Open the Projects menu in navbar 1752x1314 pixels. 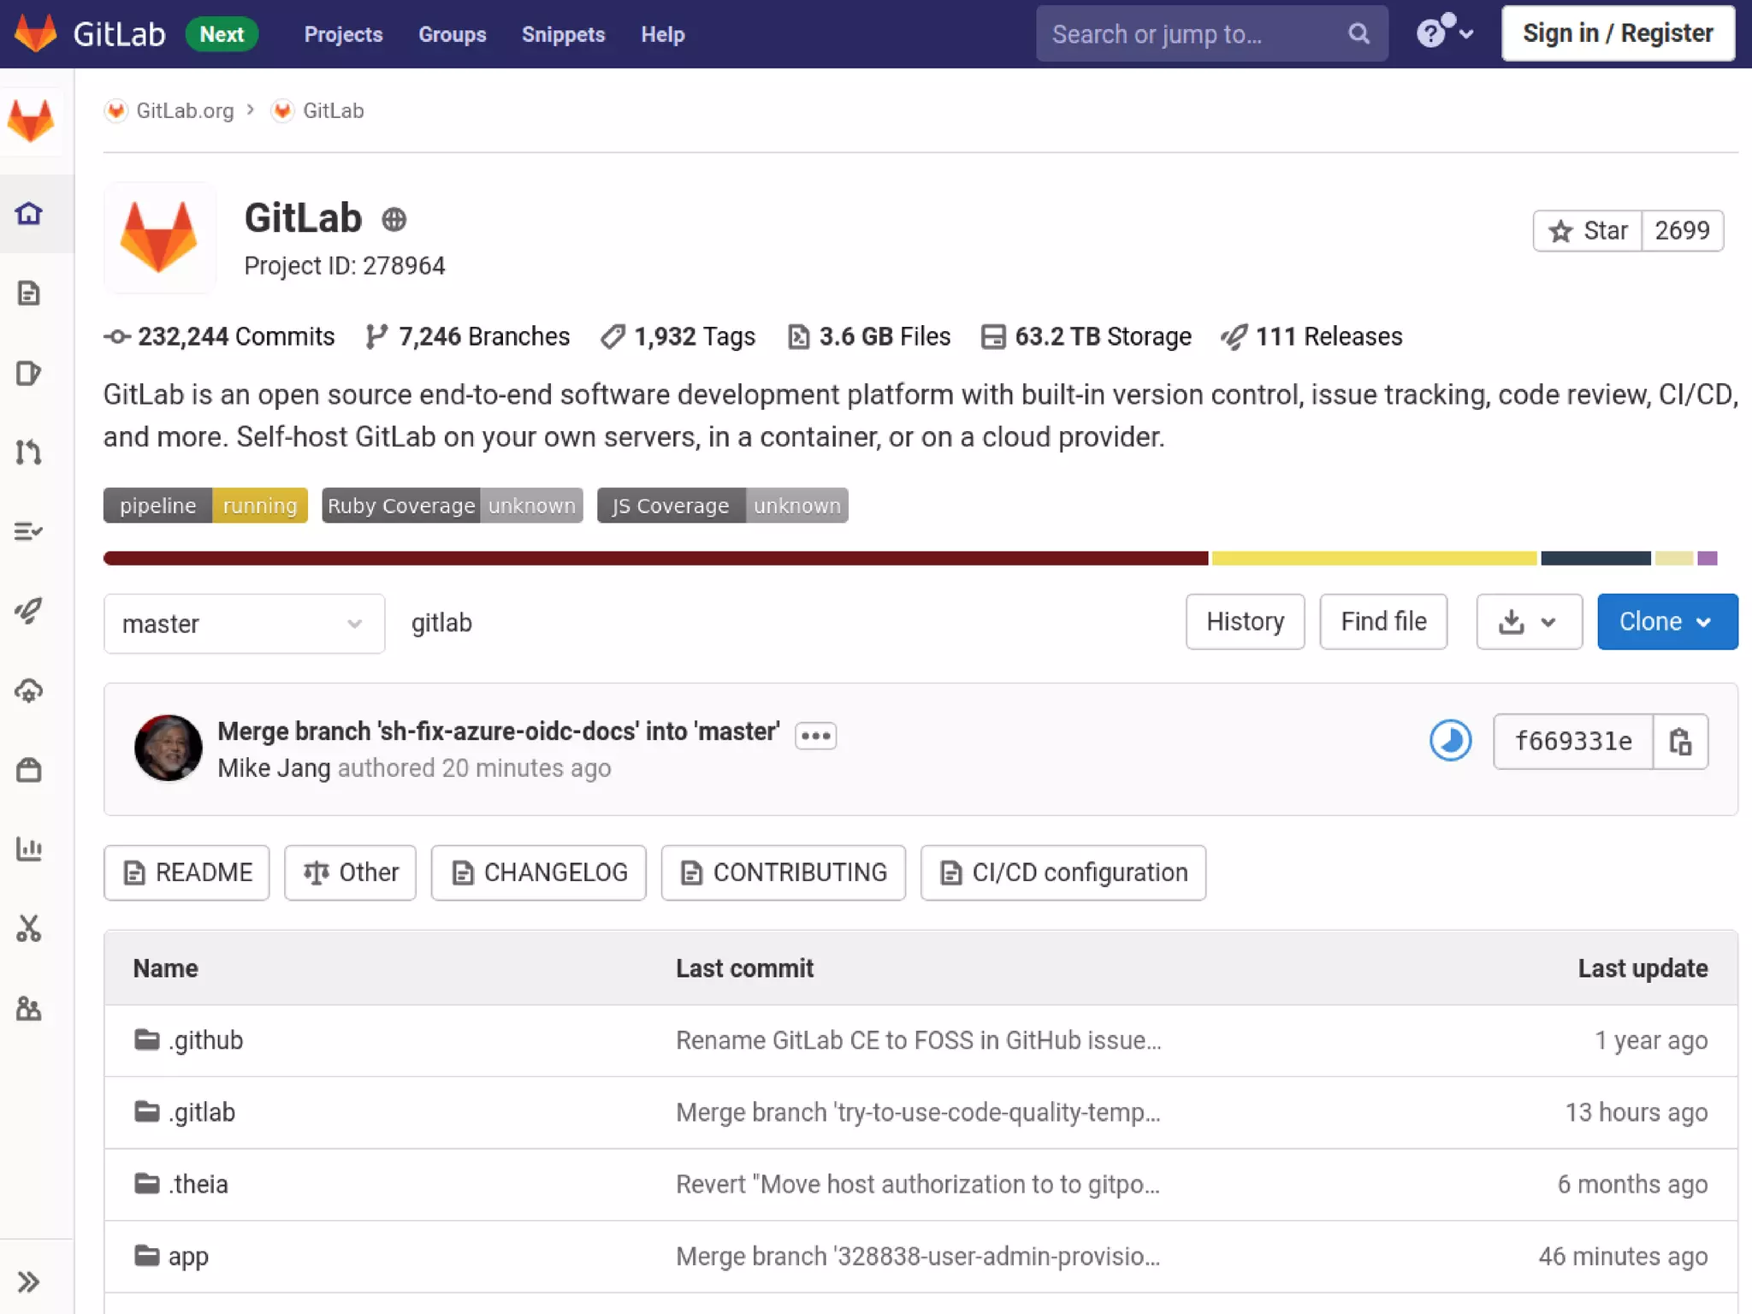click(343, 34)
